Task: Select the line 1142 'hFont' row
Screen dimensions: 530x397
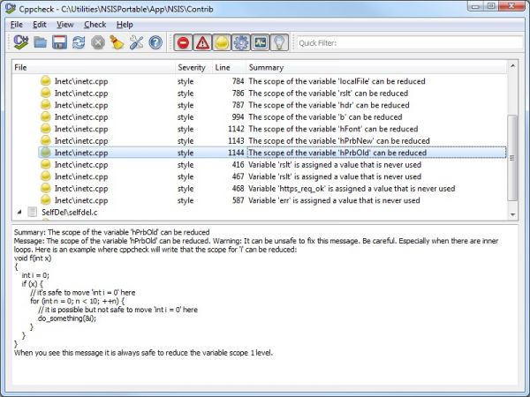Action: click(x=273, y=129)
